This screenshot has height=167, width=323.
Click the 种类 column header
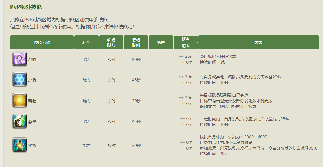pos(87,42)
